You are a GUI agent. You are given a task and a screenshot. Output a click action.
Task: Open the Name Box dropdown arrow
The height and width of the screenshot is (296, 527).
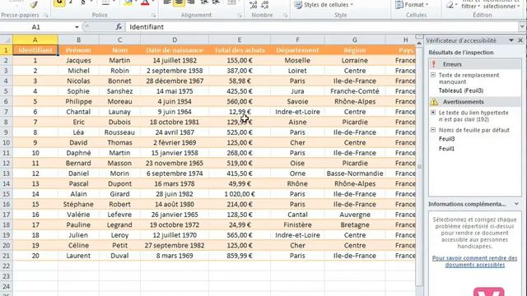(x=77, y=27)
